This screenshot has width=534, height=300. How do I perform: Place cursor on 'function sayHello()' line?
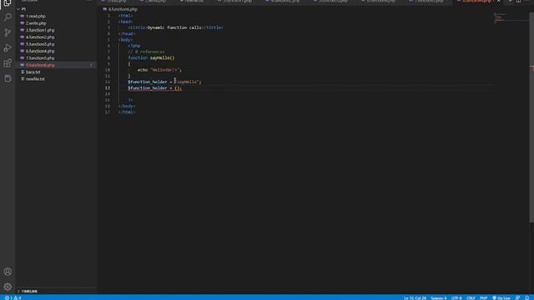(x=151, y=57)
